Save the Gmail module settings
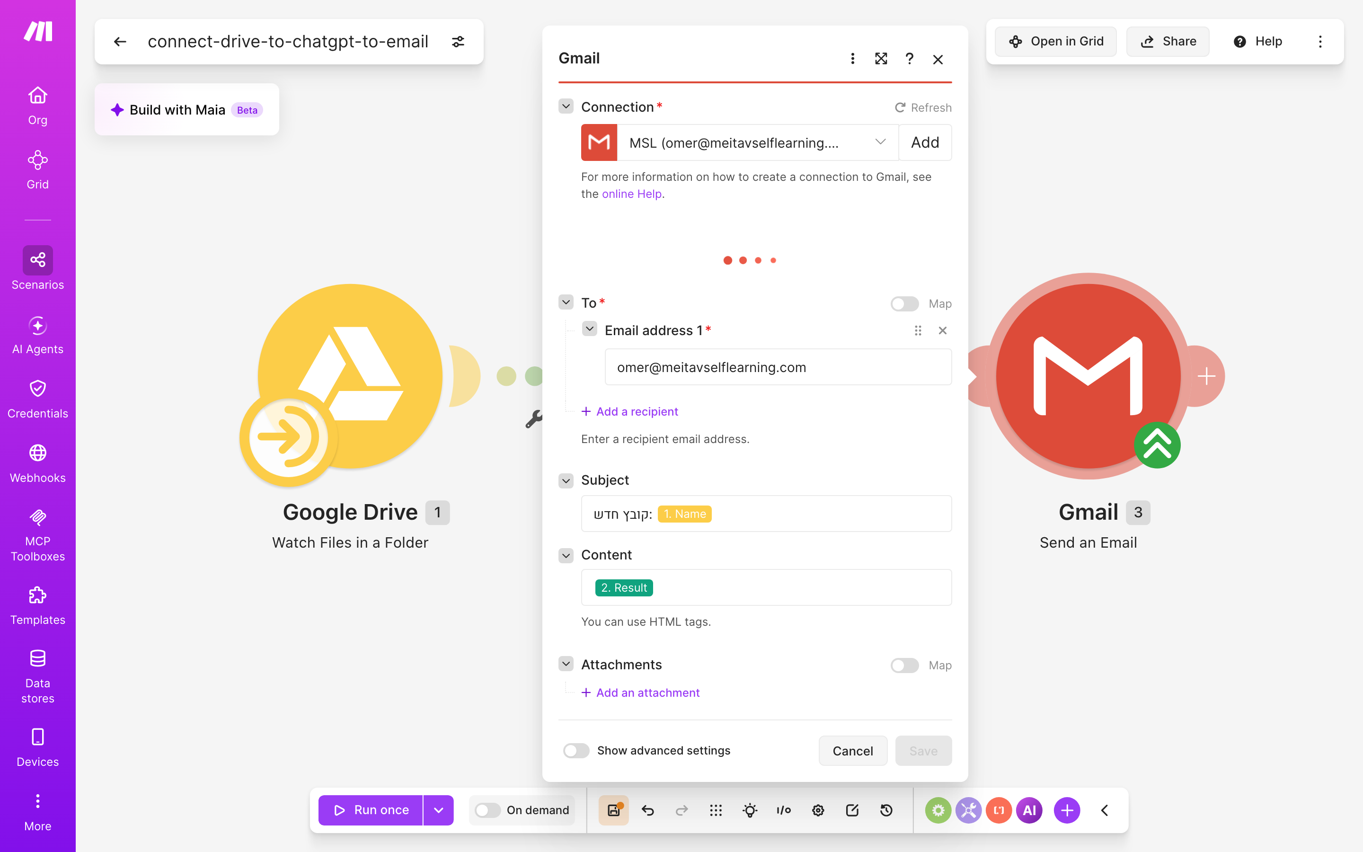Viewport: 1363px width, 852px height. [923, 751]
